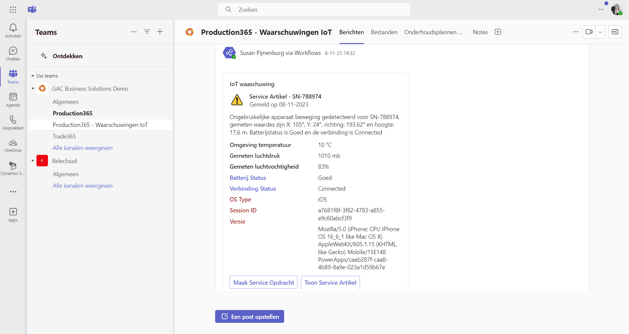The height and width of the screenshot is (334, 629).
Task: Click the filter teams icon
Action: [147, 32]
